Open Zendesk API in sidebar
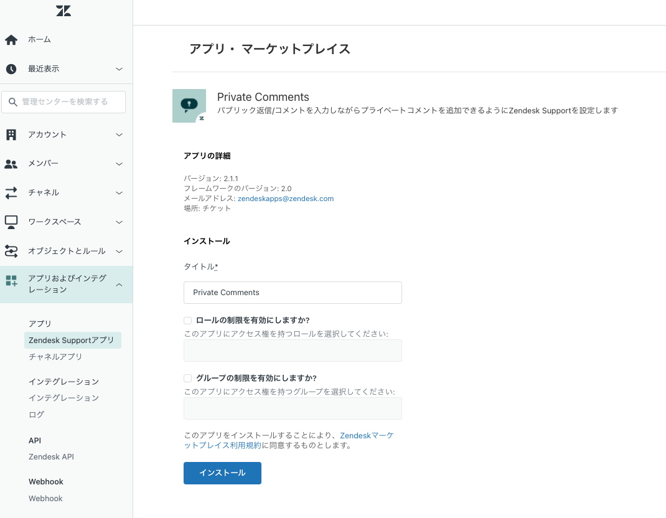Image resolution: width=666 pixels, height=518 pixels. tap(52, 457)
